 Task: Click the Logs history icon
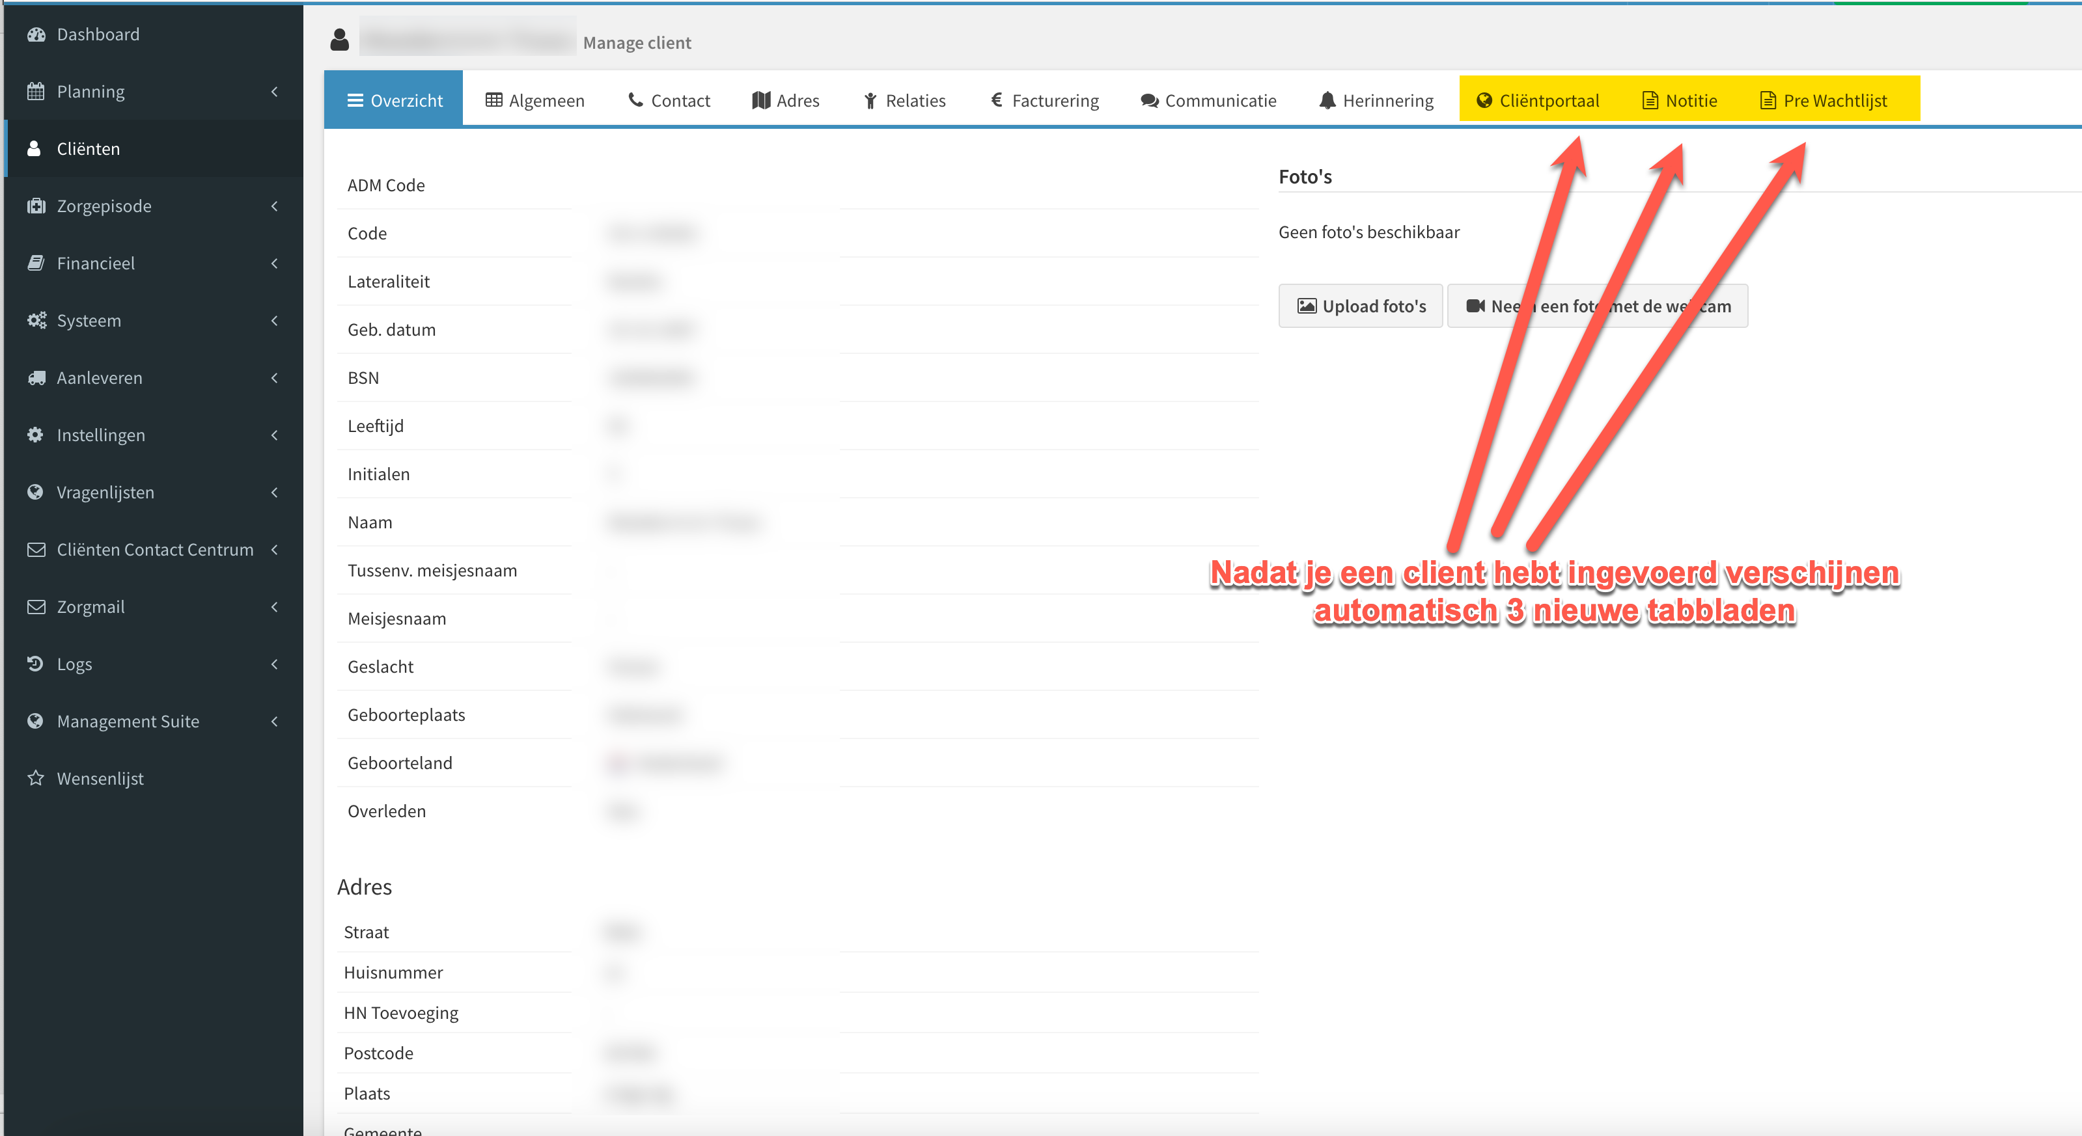tap(35, 664)
